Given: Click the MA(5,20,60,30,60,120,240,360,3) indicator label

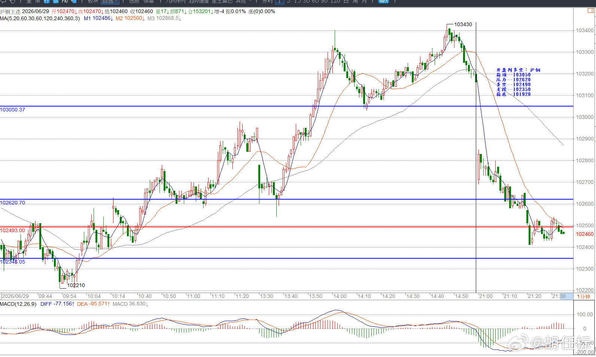Looking at the screenshot, I should tap(40, 18).
